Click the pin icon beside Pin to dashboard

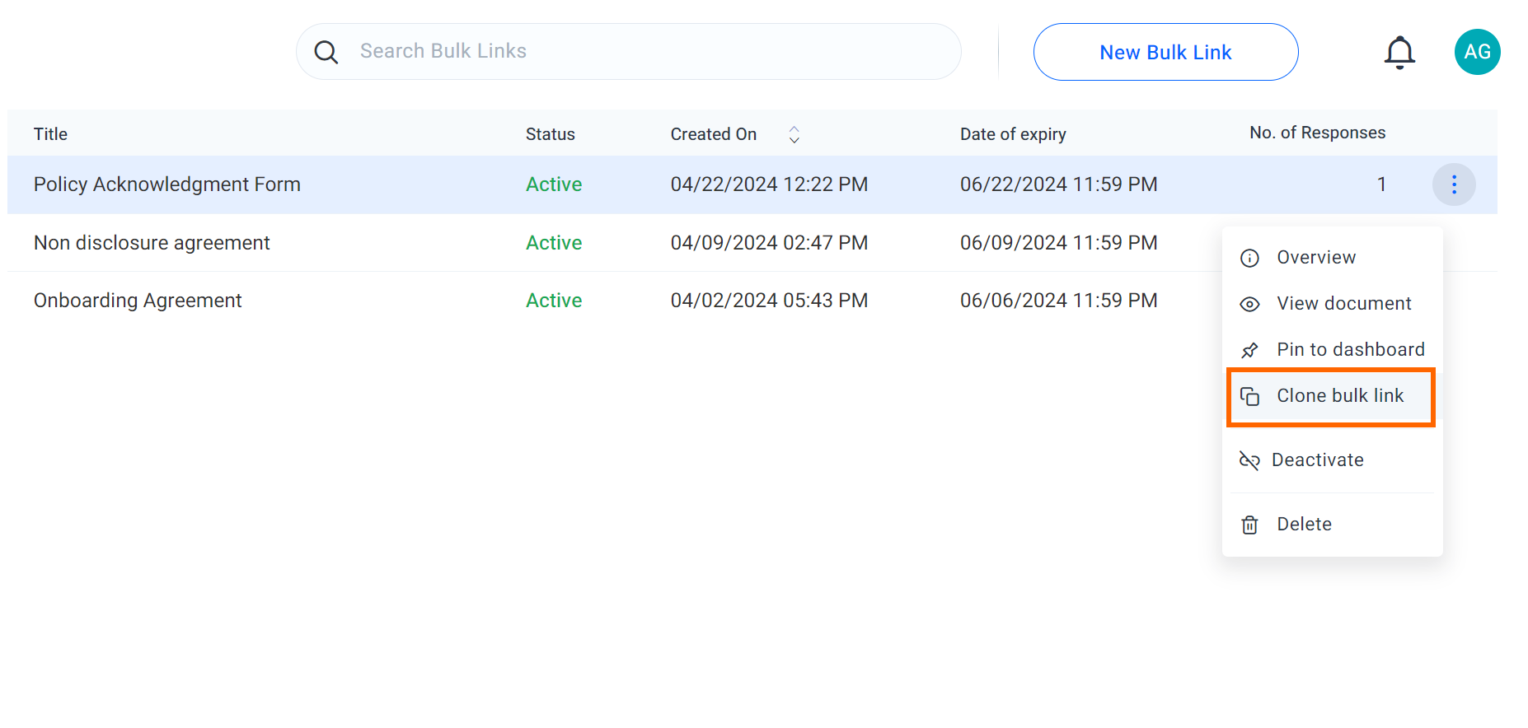[x=1249, y=350]
